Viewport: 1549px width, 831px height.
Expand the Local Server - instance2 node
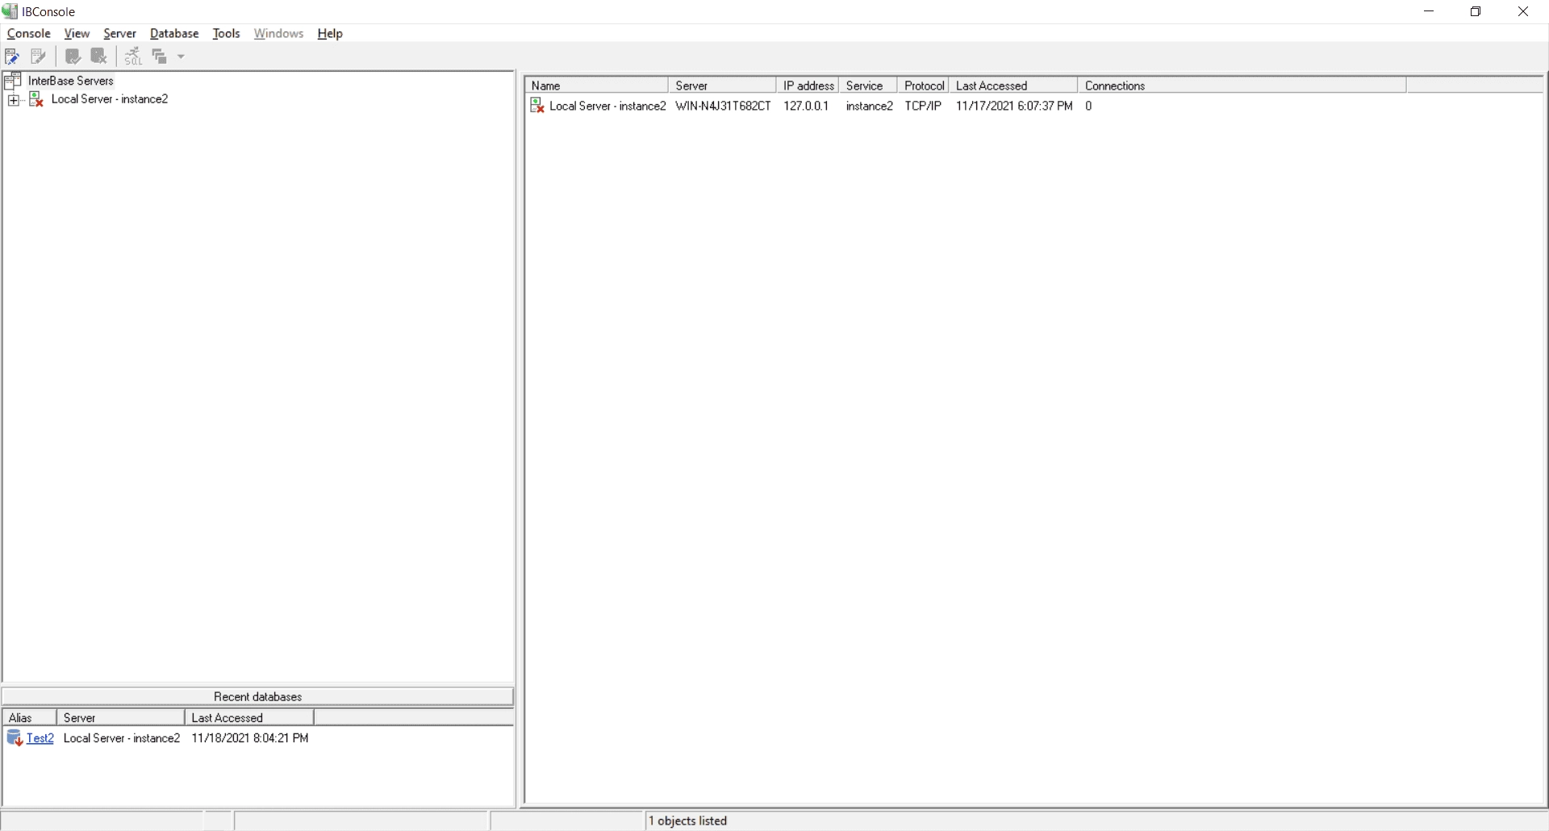[13, 100]
